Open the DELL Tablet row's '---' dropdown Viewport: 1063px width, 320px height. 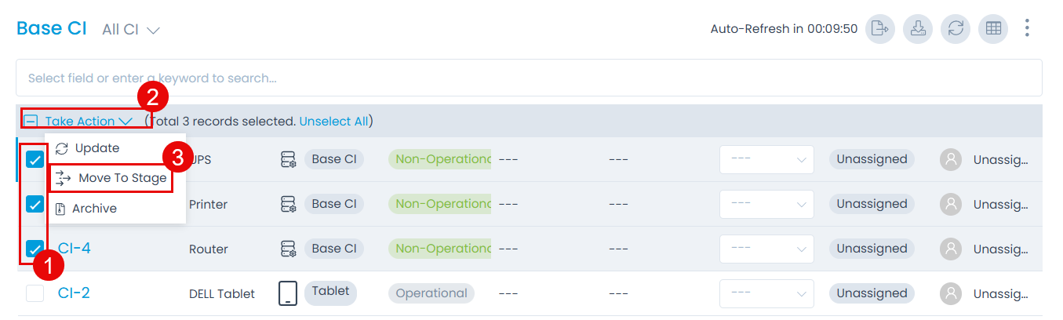(x=766, y=293)
